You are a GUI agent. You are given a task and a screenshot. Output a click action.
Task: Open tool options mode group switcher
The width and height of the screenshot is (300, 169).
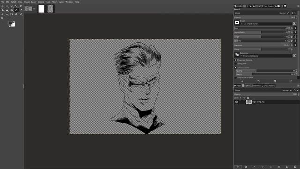click(294, 13)
